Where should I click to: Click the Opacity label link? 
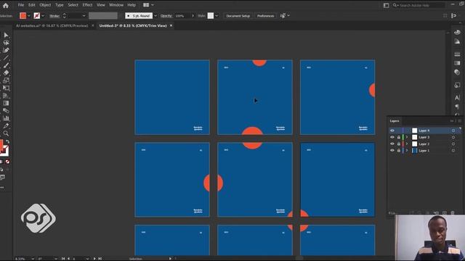pyautogui.click(x=166, y=16)
